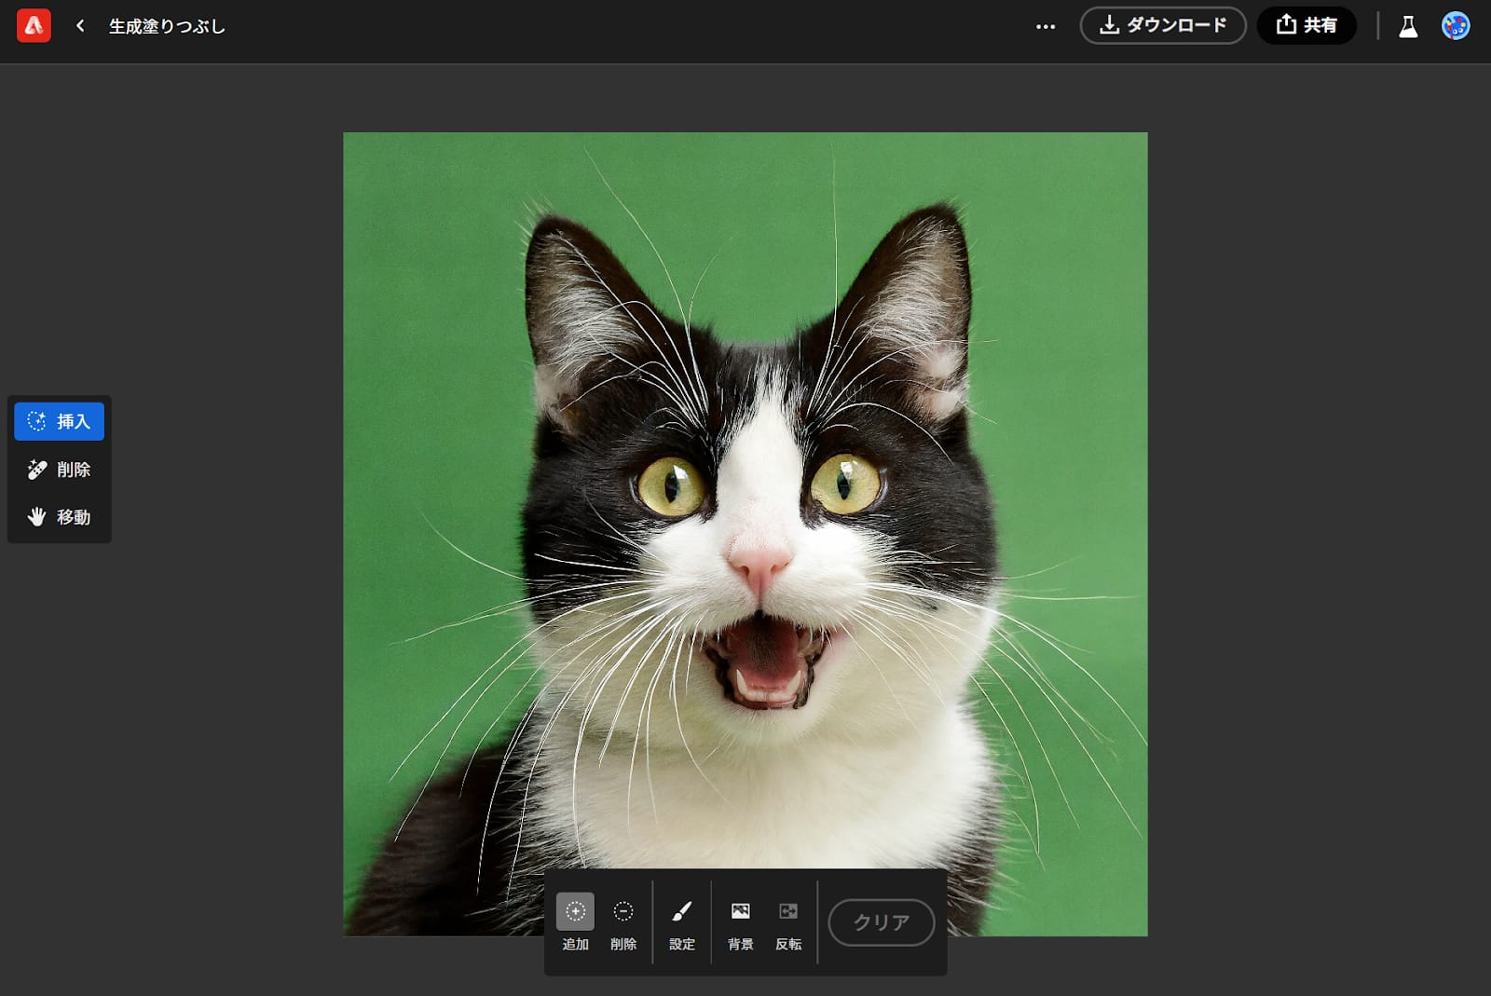Toggle the 追加 selection brush

(575, 912)
